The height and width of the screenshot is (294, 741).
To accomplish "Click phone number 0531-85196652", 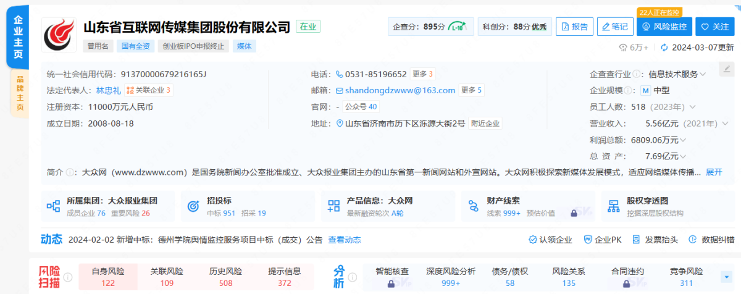I will click(x=375, y=74).
